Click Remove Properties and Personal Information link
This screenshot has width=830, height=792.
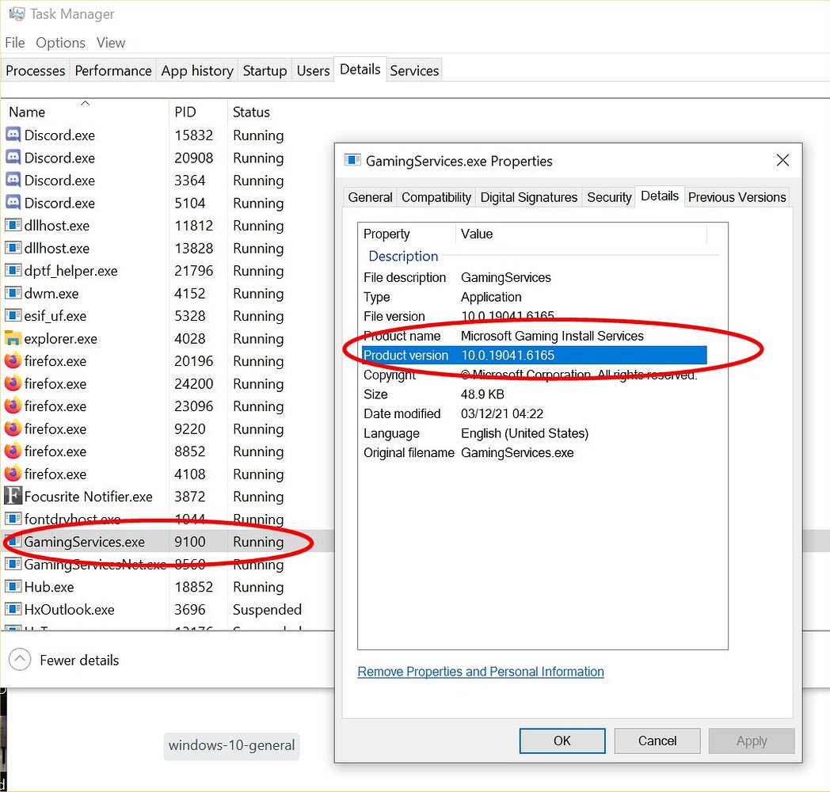pyautogui.click(x=481, y=672)
